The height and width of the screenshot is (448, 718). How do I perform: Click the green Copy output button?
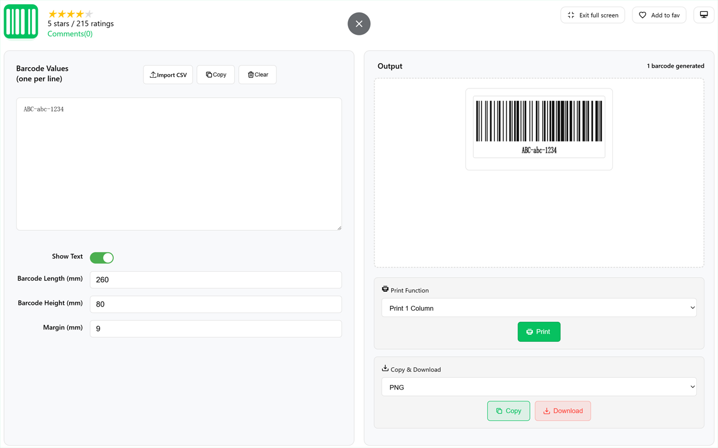click(509, 411)
